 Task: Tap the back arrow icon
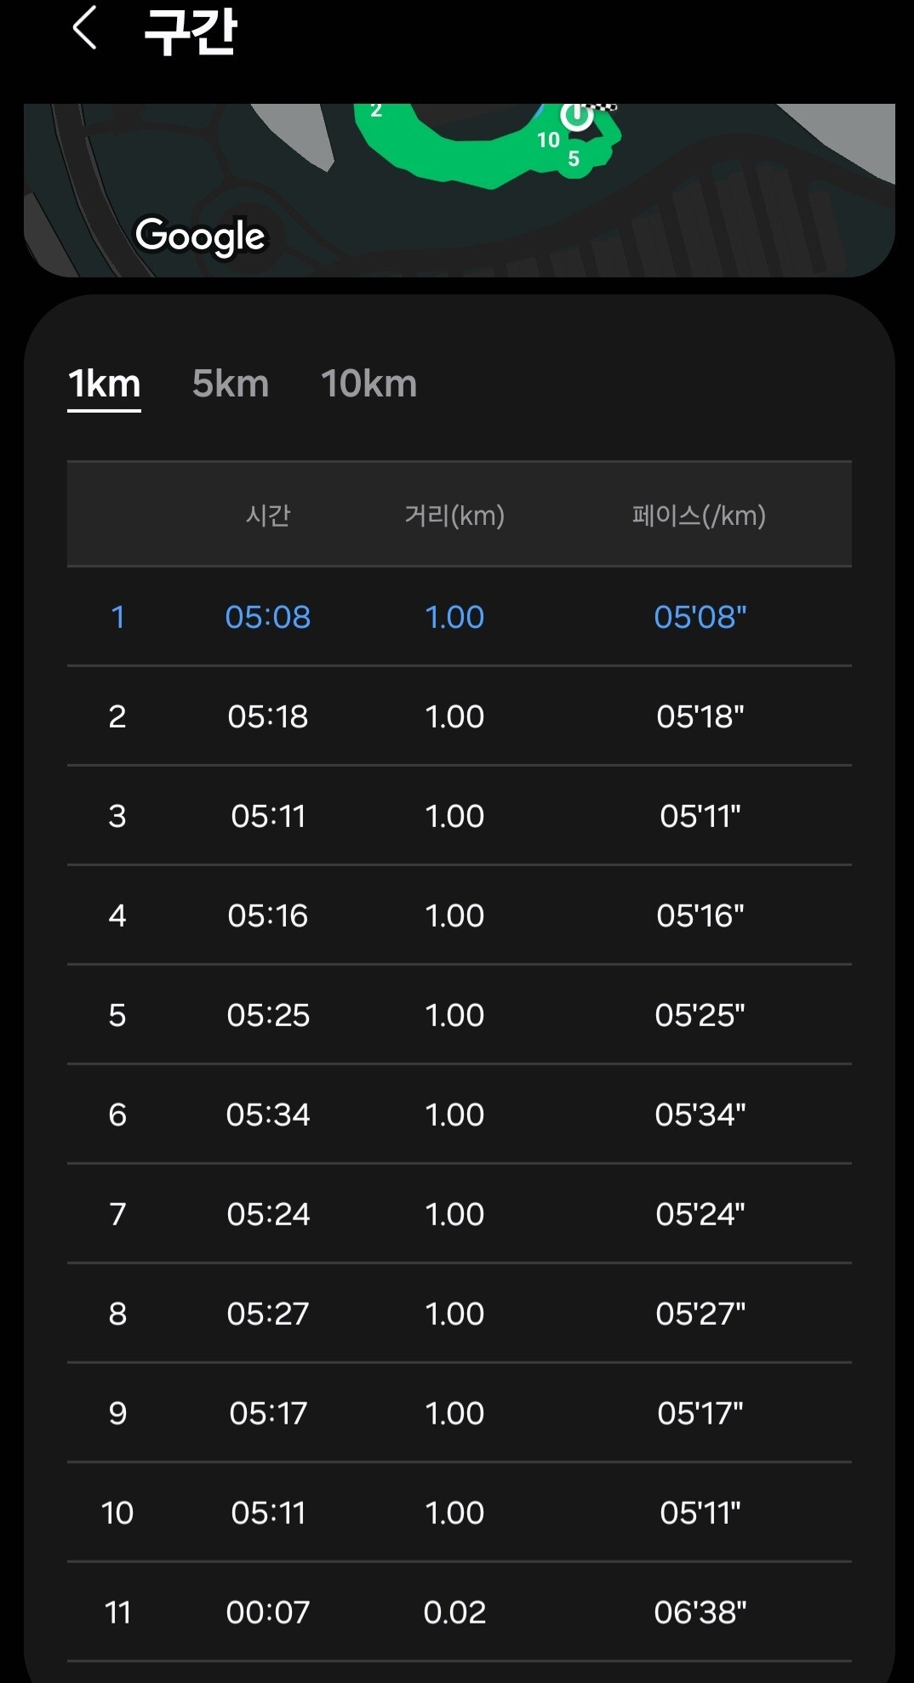(x=84, y=28)
